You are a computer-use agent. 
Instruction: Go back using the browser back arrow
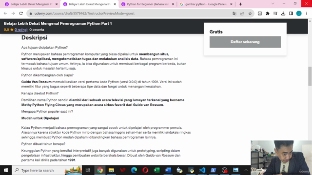(5, 13)
